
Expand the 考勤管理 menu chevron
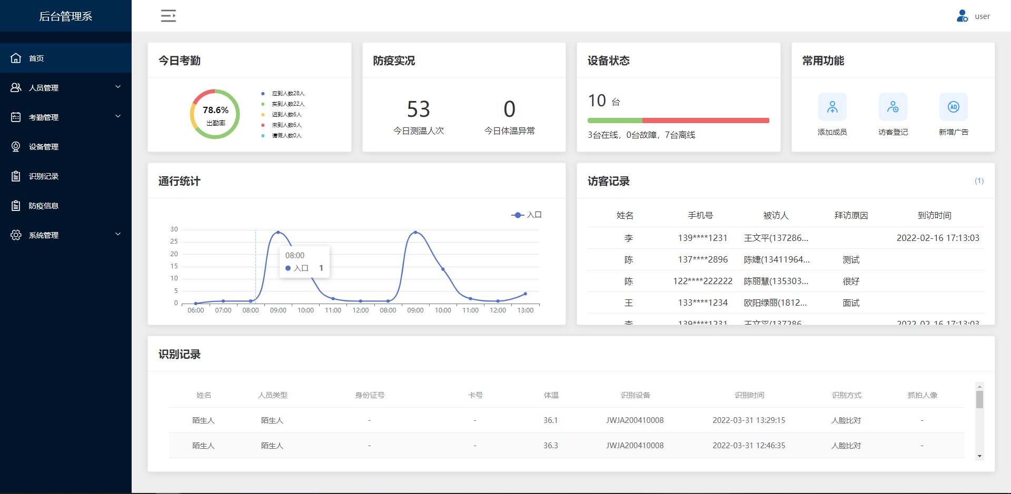[x=118, y=116]
